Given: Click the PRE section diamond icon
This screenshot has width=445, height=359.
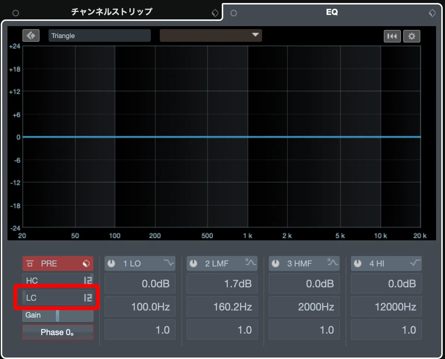Looking at the screenshot, I should pos(86,263).
